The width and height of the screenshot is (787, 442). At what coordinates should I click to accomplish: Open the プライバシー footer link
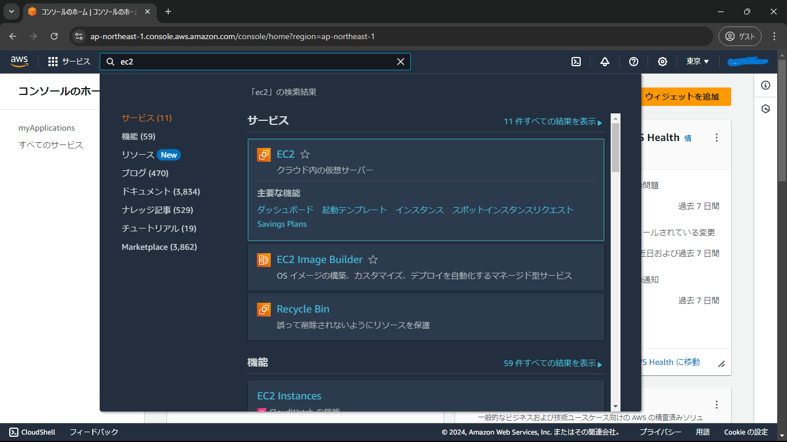[660, 432]
